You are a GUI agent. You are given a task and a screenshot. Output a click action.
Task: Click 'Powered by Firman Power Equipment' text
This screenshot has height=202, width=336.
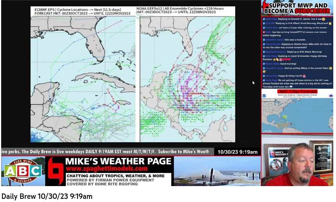110,180
